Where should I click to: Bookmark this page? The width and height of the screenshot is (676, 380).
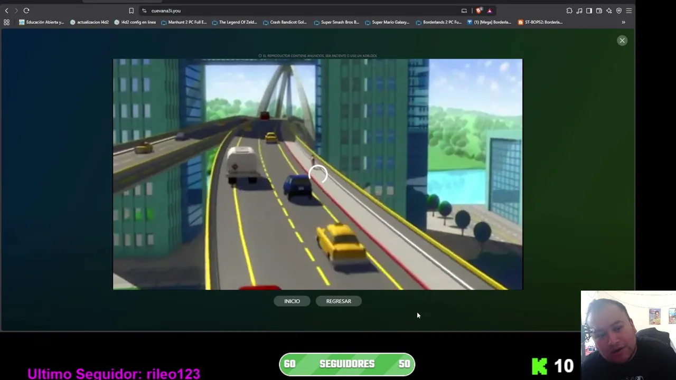(x=131, y=11)
